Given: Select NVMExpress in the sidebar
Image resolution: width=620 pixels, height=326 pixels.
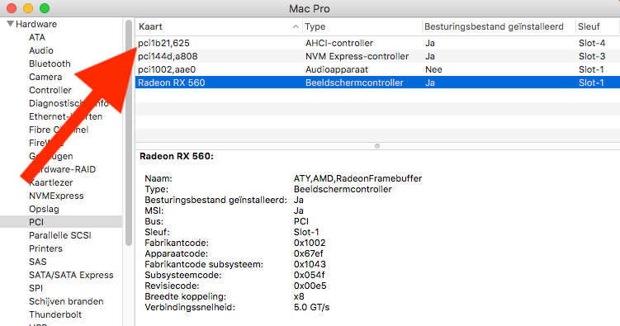Looking at the screenshot, I should click(56, 196).
